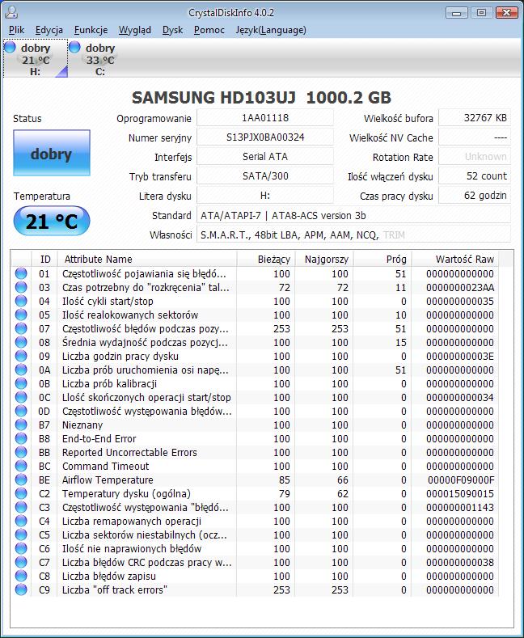524x638 pixels.
Task: Click status orb for attribute 0D
Action: click(x=21, y=411)
